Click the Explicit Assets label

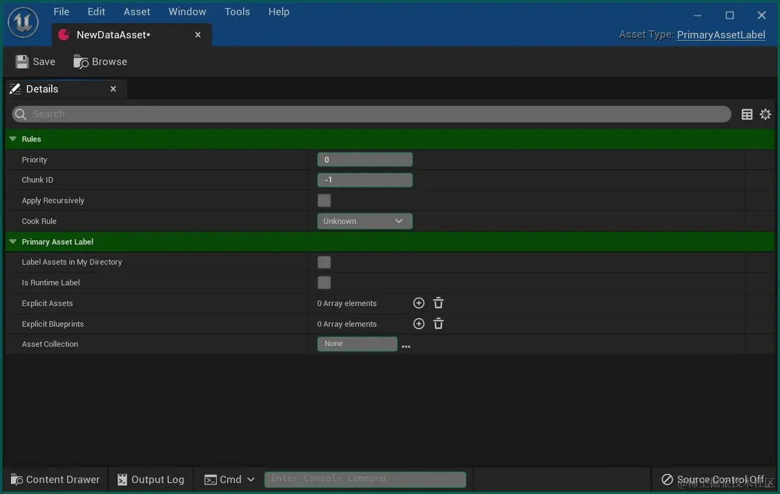[x=47, y=303]
